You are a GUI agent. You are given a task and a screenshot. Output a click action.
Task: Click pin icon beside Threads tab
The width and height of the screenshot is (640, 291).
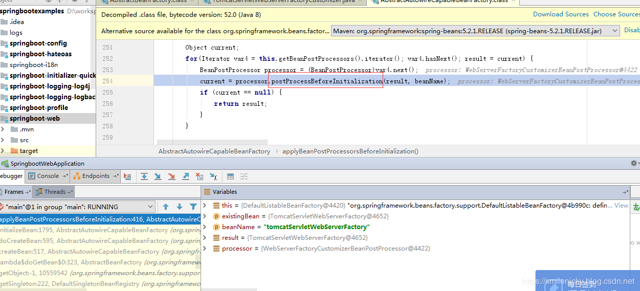click(71, 192)
